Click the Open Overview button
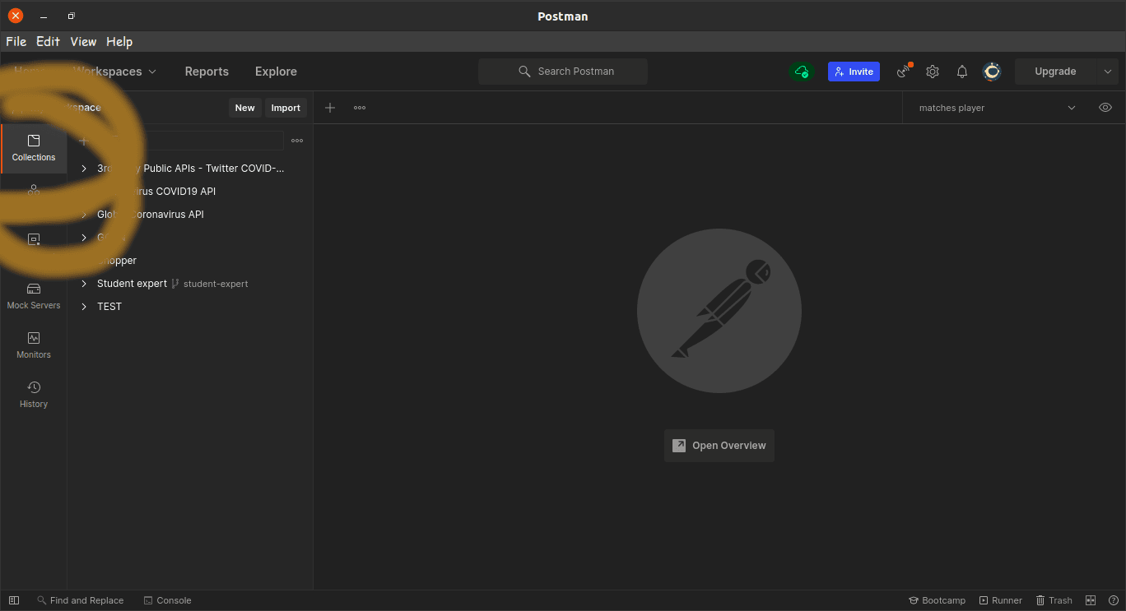The height and width of the screenshot is (611, 1126). (x=719, y=446)
